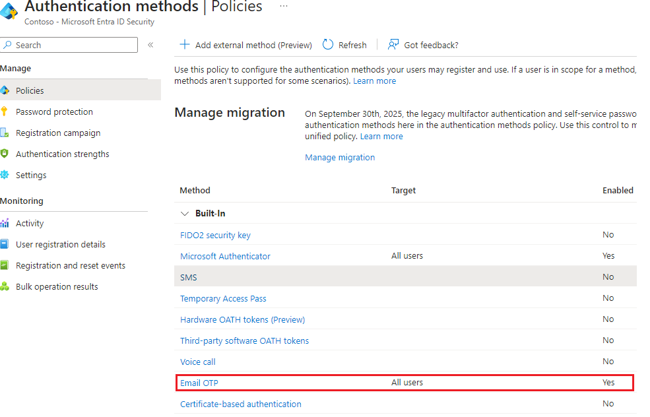Click the feedback person icon
Image resolution: width=650 pixels, height=417 pixels.
point(393,44)
